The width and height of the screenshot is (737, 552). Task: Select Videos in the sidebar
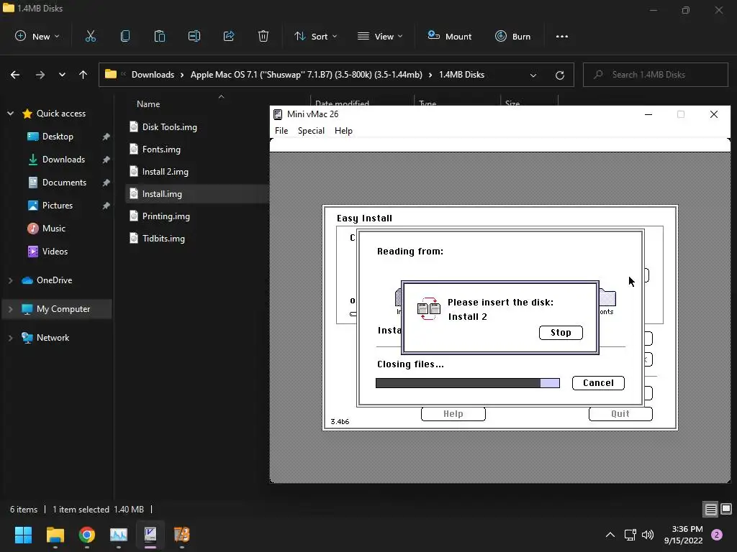point(55,251)
